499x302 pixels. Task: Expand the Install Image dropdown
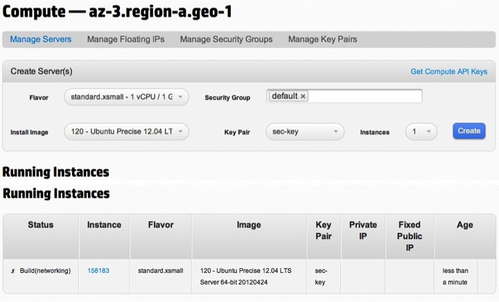pos(126,132)
